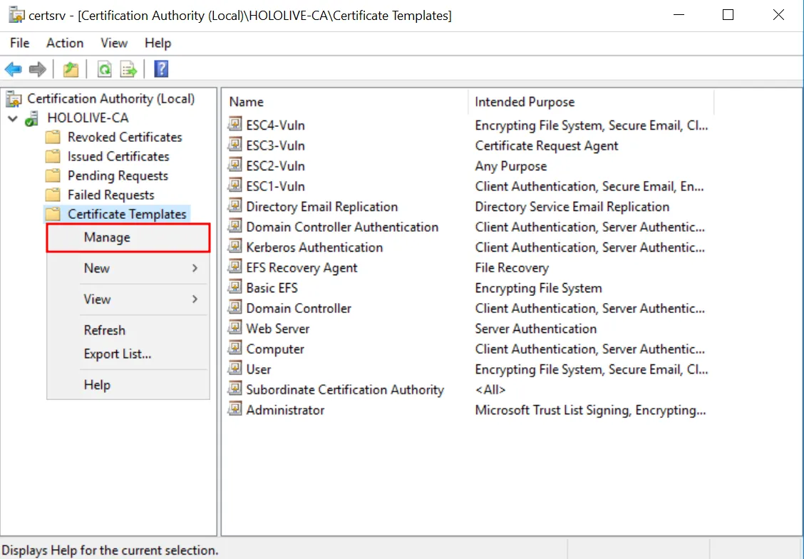Maximize the certsrv window
This screenshot has height=559, width=804.
pos(728,15)
